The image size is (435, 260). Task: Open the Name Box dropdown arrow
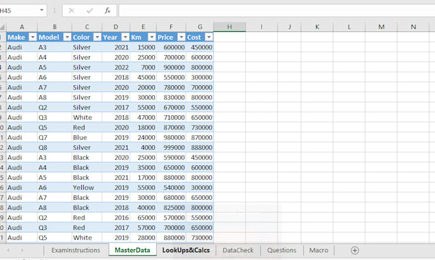(42, 11)
